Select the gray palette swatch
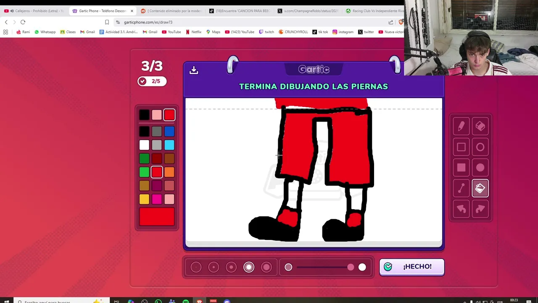Screen dimensions: 538x303 157,132
